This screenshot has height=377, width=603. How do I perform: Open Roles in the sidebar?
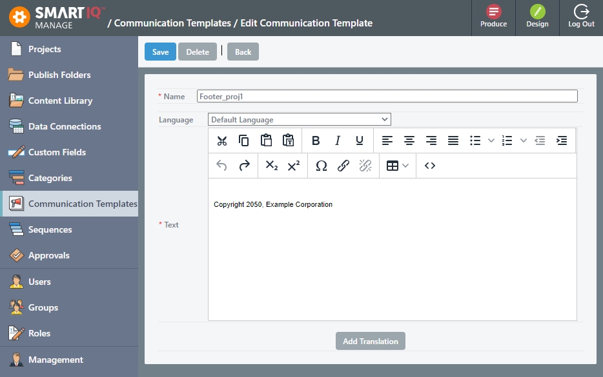(x=69, y=333)
